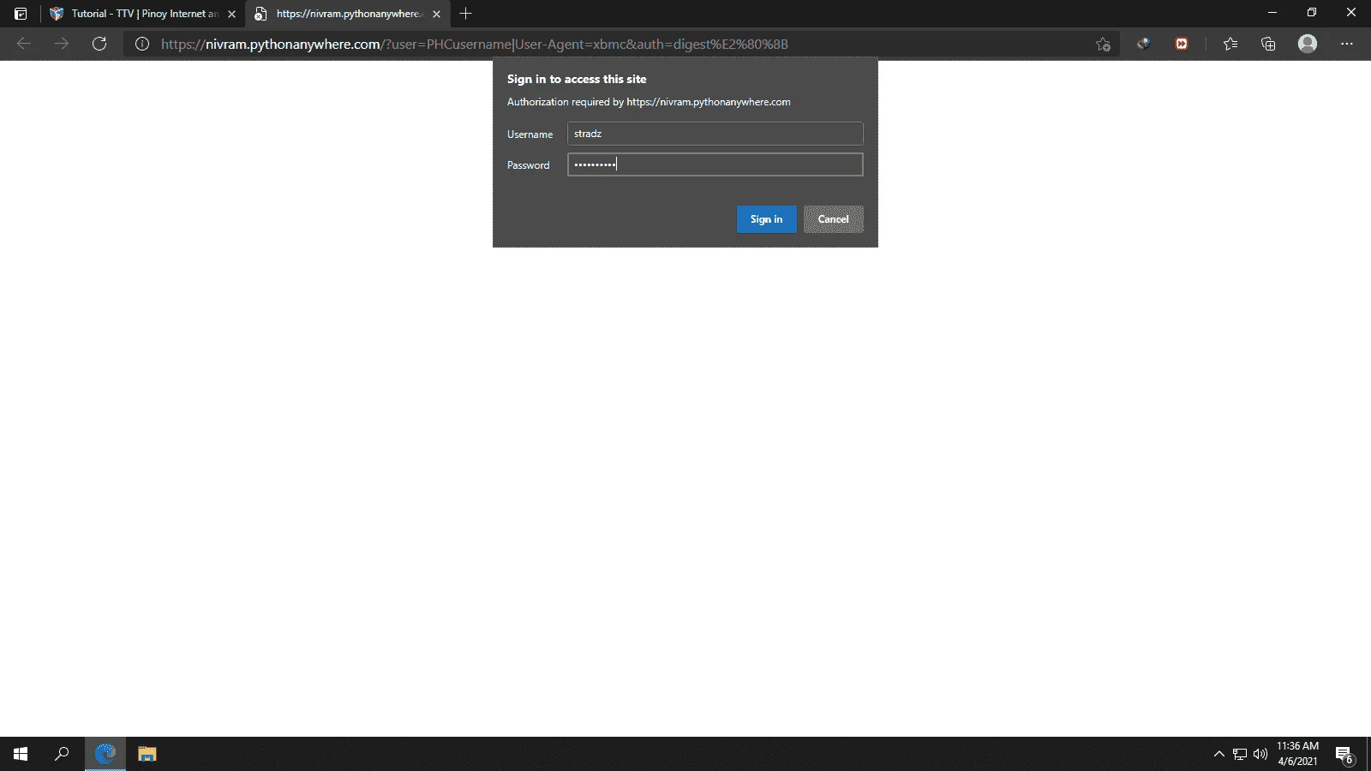Open the Collections icon
This screenshot has width=1371, height=771.
click(1268, 44)
